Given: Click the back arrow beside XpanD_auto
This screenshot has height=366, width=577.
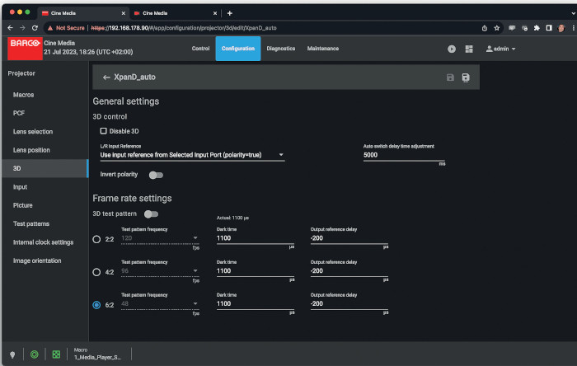Looking at the screenshot, I should 106,77.
